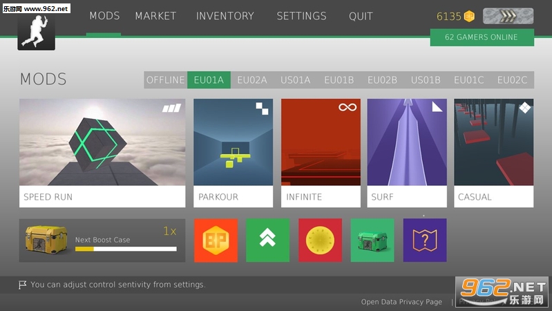Image resolution: width=552 pixels, height=311 pixels.
Task: Choose the PARKOUR mode thumbnail
Action: pos(233,142)
